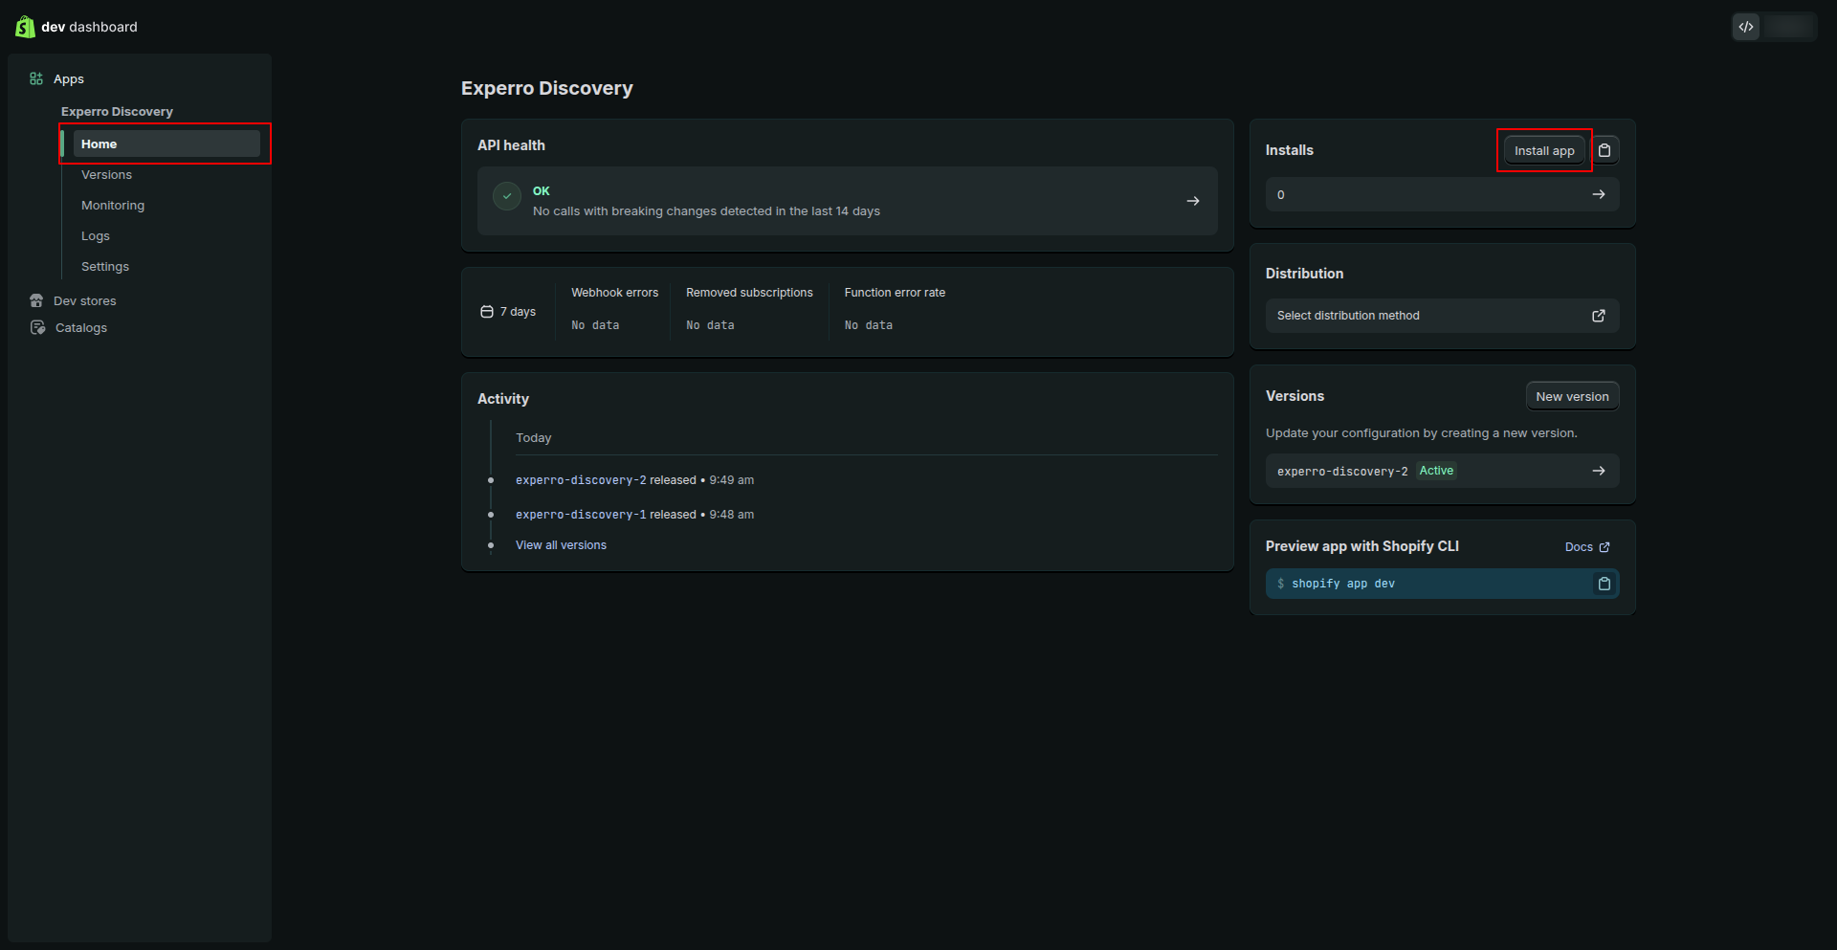Click the account menu at top right
Viewport: 1837px width, 950px height.
point(1790,27)
